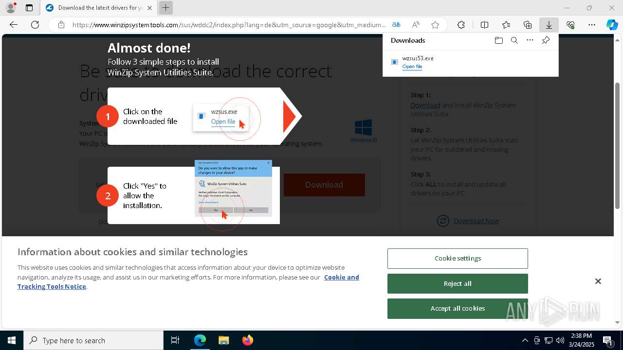Open the Windows Start menu

(x=12, y=340)
